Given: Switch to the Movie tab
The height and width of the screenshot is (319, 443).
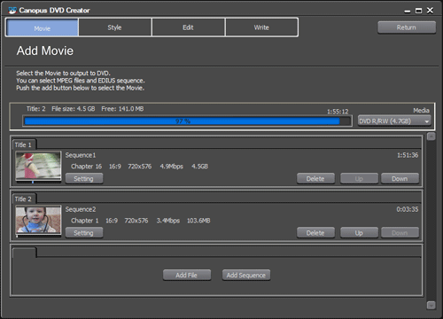Looking at the screenshot, I should point(42,27).
